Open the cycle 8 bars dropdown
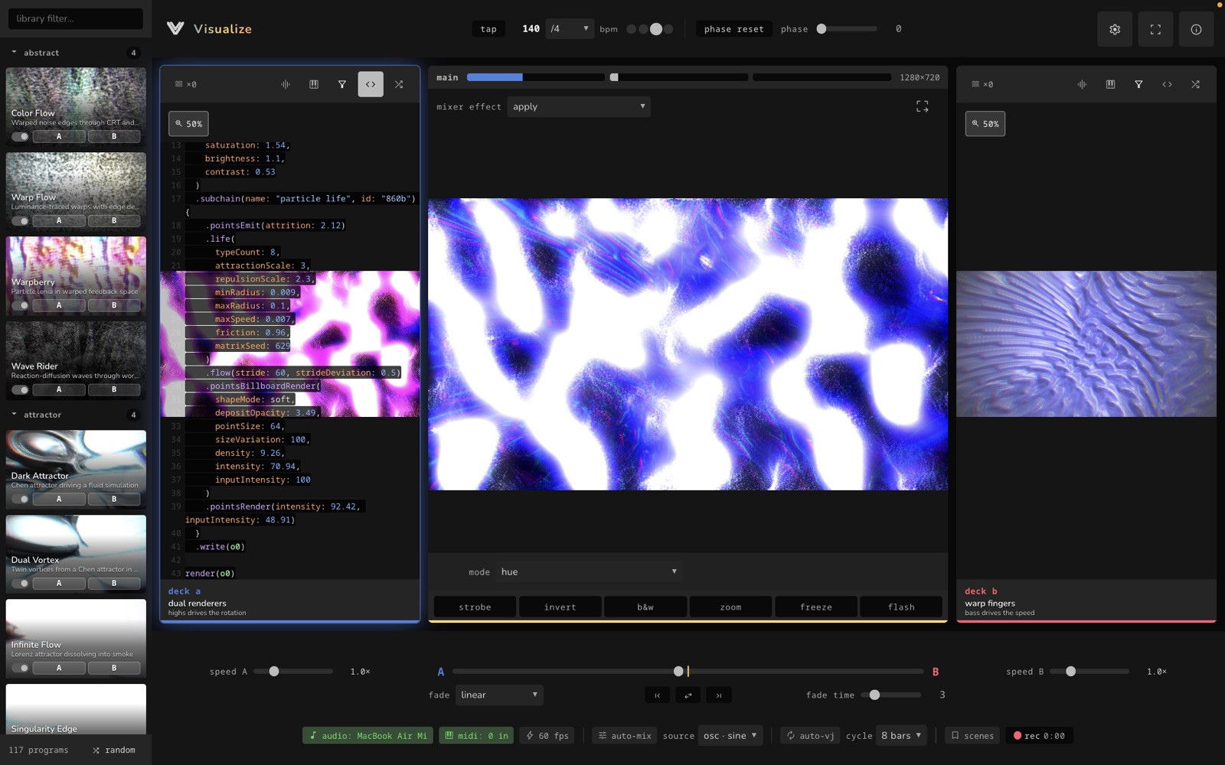This screenshot has width=1225, height=765. click(x=901, y=735)
